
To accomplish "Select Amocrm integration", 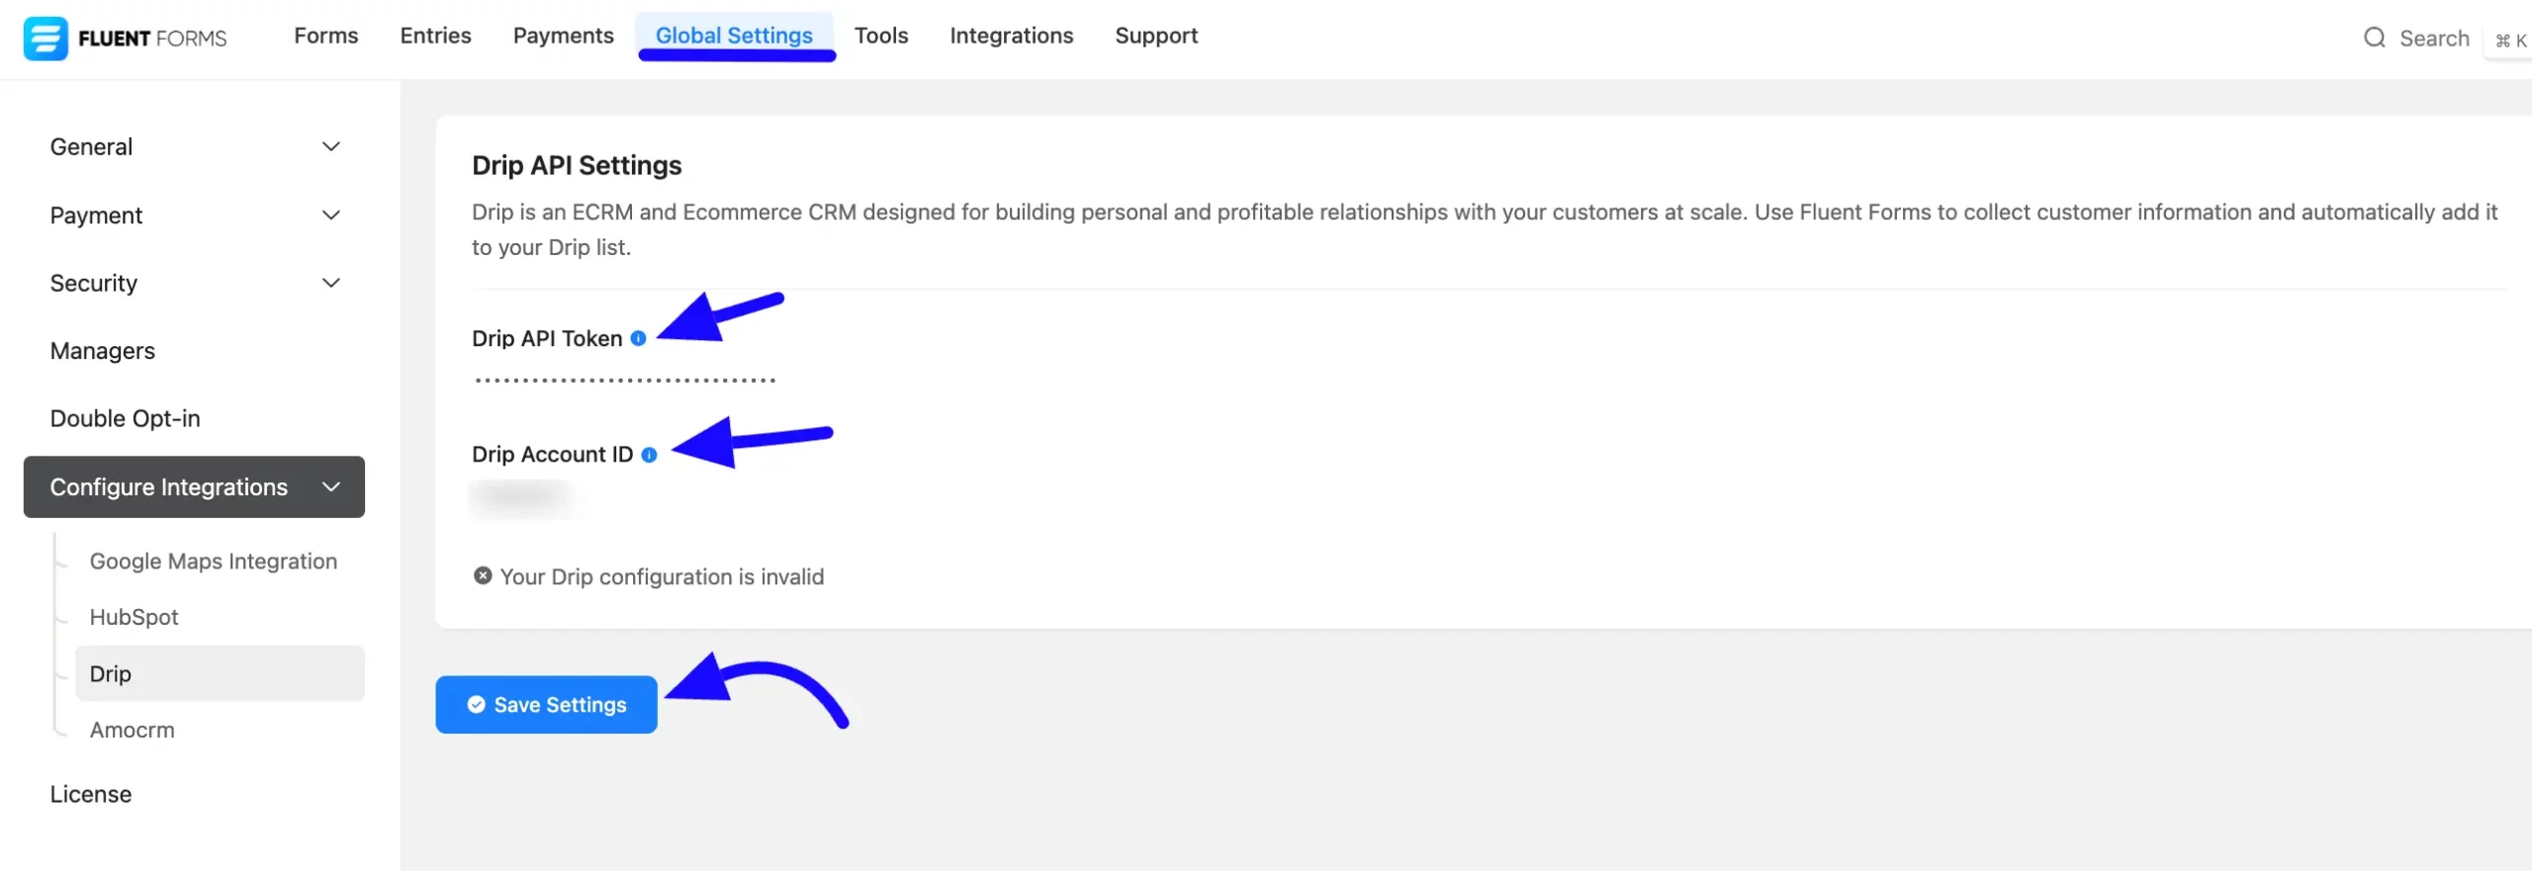I will pyautogui.click(x=133, y=731).
